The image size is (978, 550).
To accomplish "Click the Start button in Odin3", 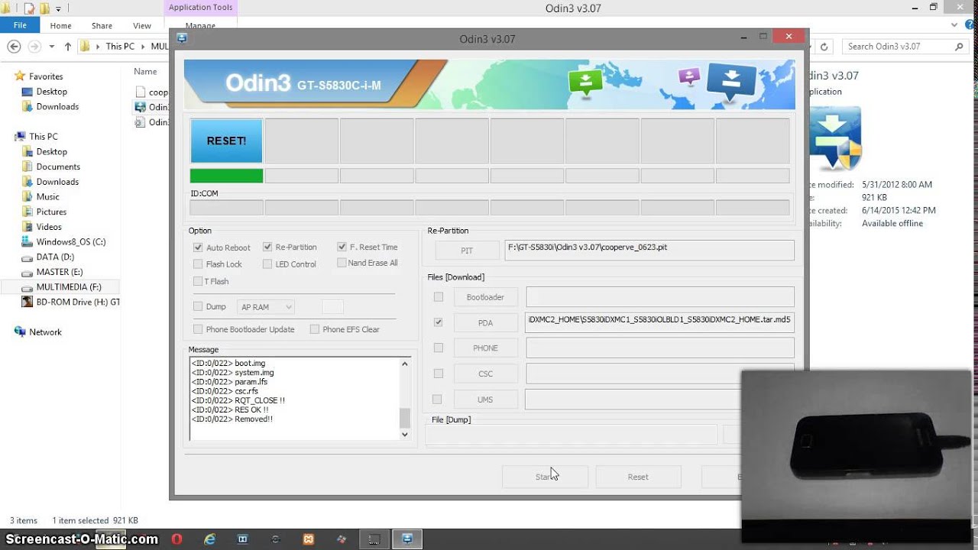I will (545, 477).
